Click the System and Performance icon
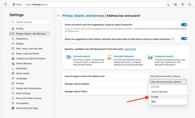195x118 pixels. click(x=13, y=88)
